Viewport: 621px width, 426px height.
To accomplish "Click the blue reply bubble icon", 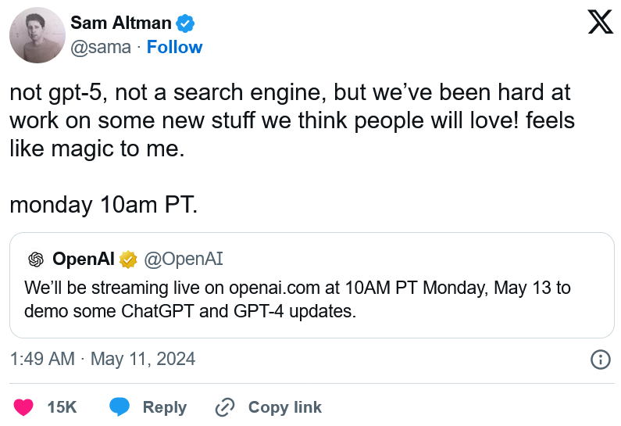I will pyautogui.click(x=120, y=406).
